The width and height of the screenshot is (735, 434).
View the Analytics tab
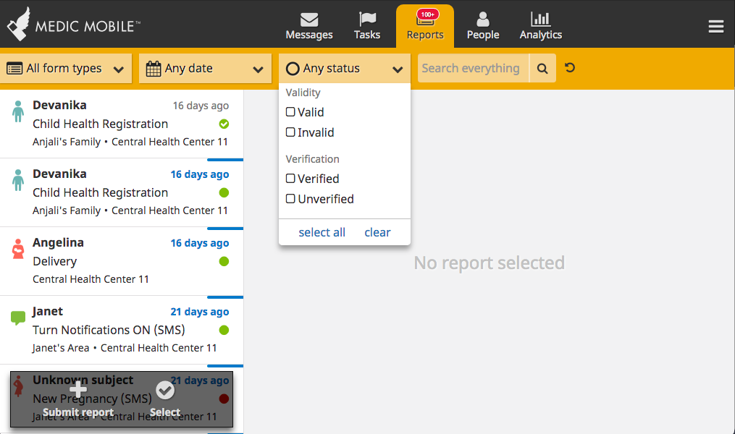(540, 26)
